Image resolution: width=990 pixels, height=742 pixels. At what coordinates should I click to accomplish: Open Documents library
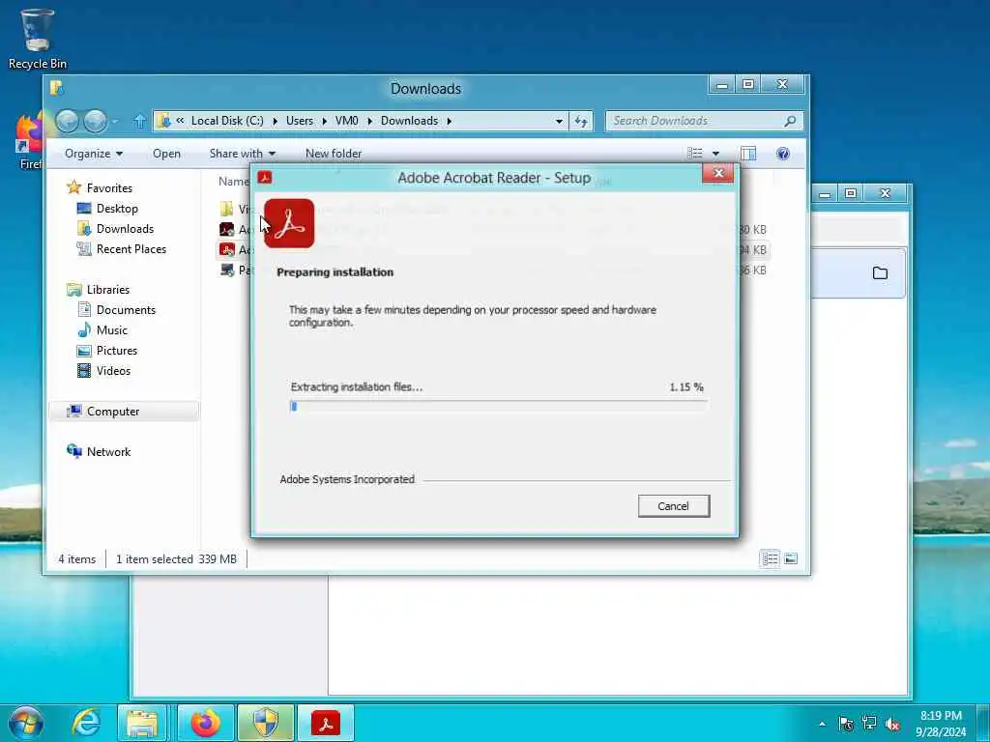[x=126, y=310]
